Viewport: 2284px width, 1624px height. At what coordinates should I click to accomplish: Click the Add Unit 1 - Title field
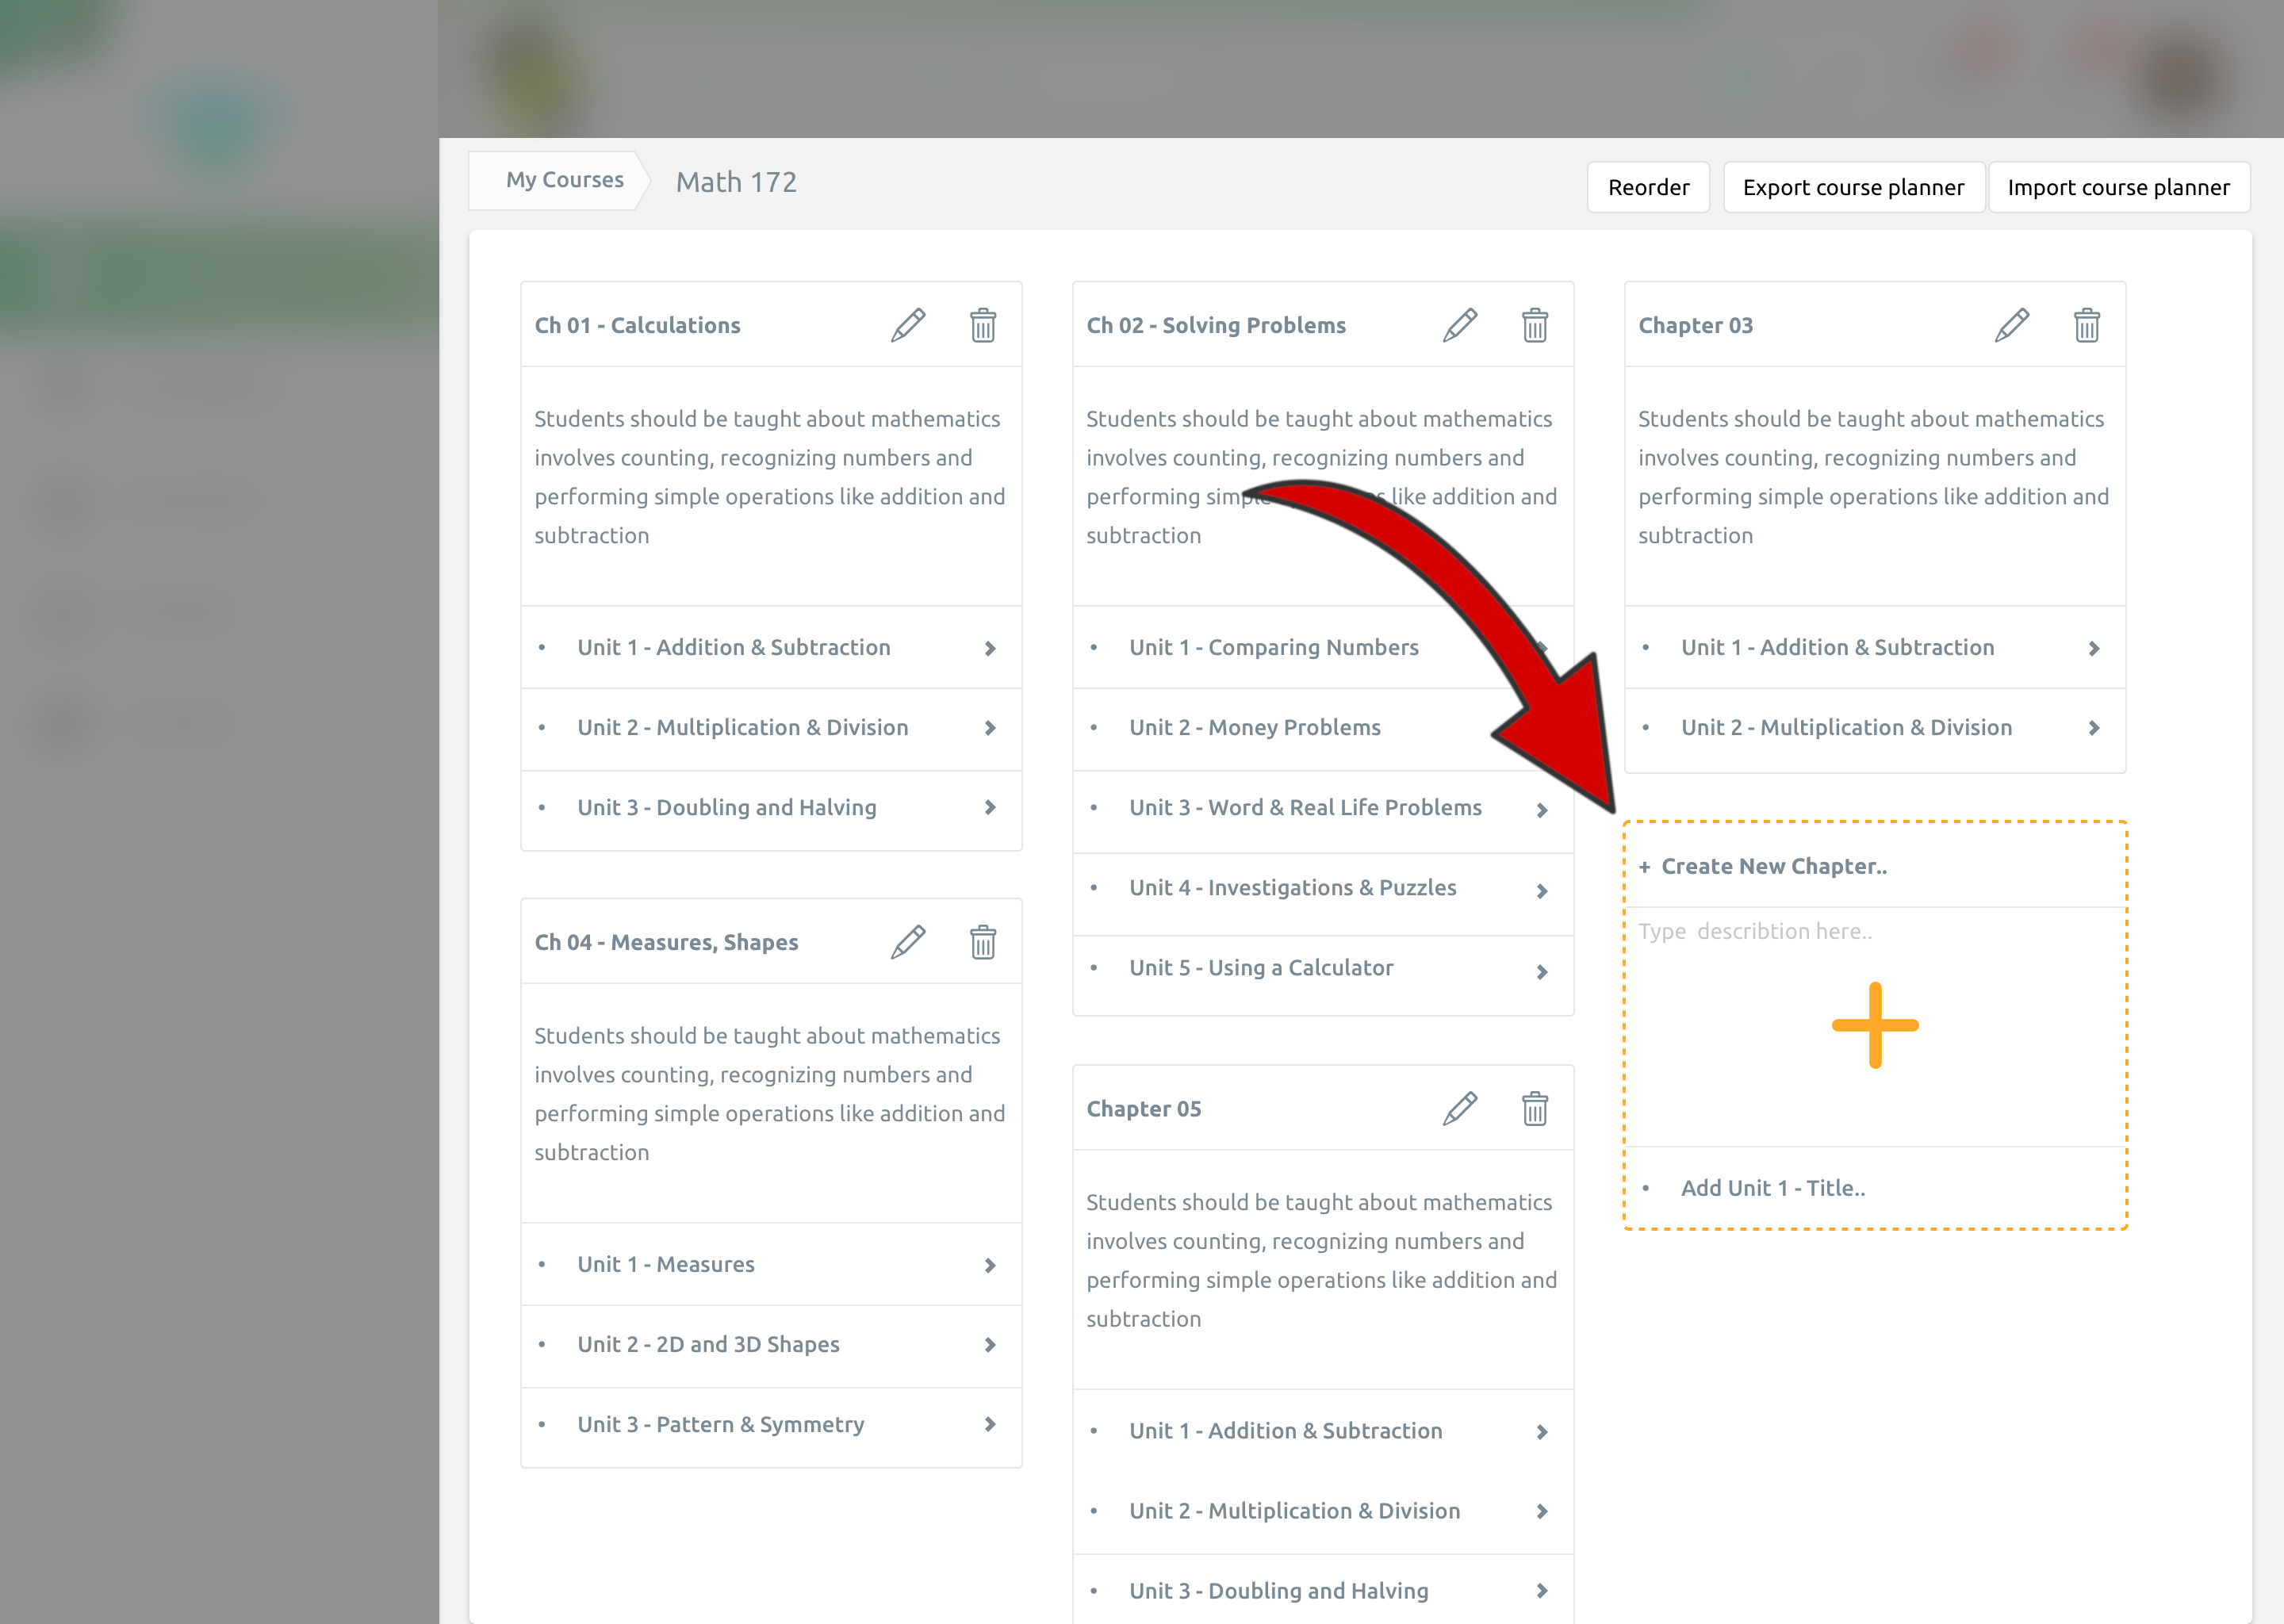pos(1772,1188)
